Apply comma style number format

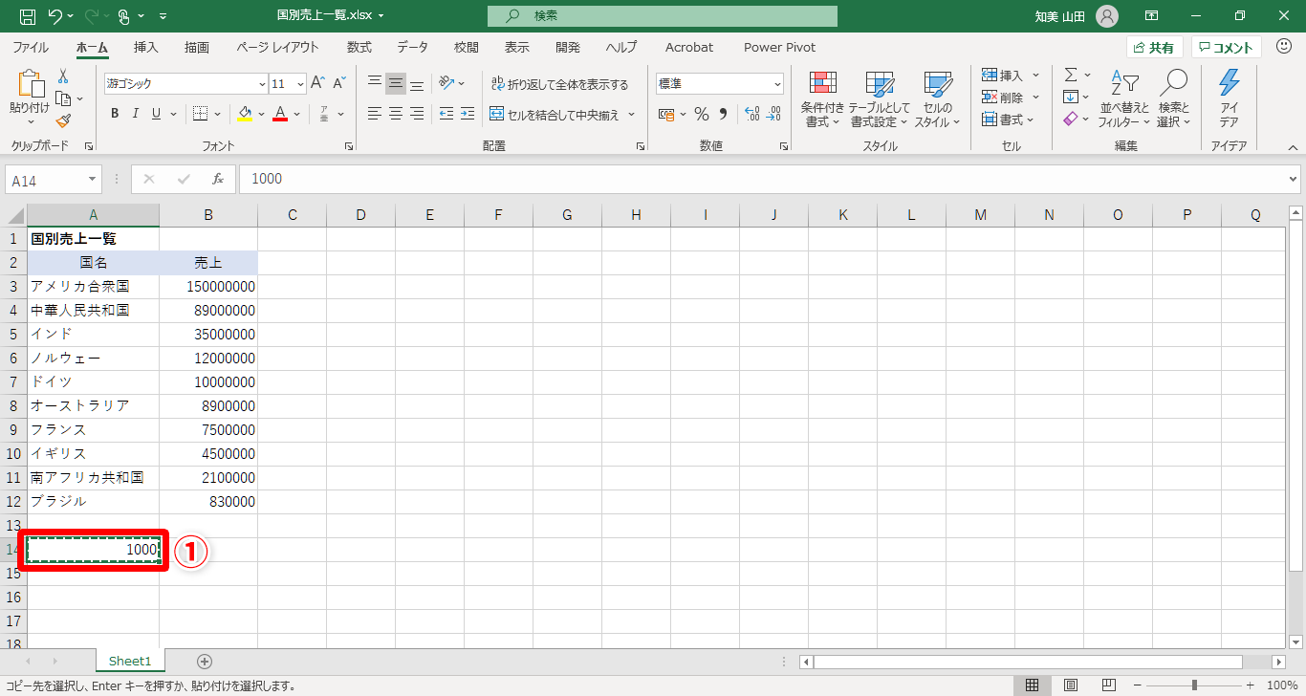(x=723, y=114)
